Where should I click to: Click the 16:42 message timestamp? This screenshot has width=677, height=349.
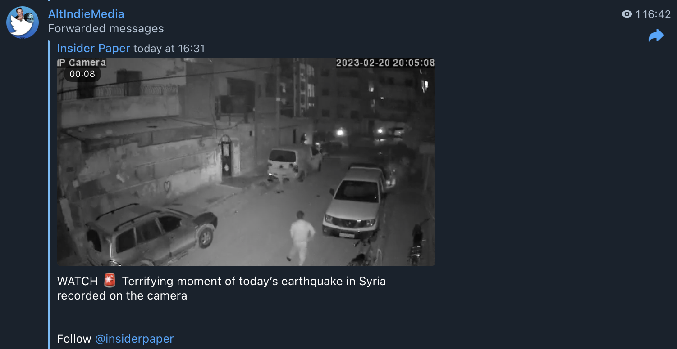click(657, 14)
